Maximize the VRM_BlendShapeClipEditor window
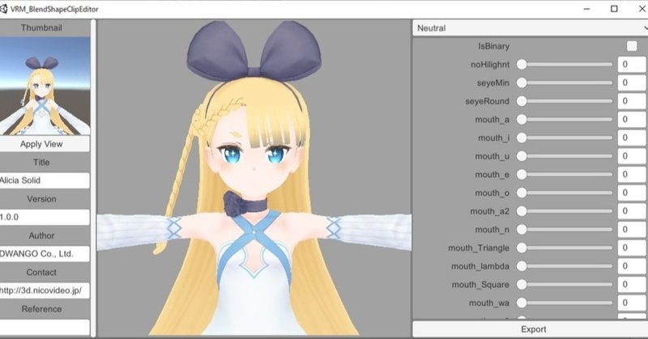The height and width of the screenshot is (339, 648). coord(614,9)
